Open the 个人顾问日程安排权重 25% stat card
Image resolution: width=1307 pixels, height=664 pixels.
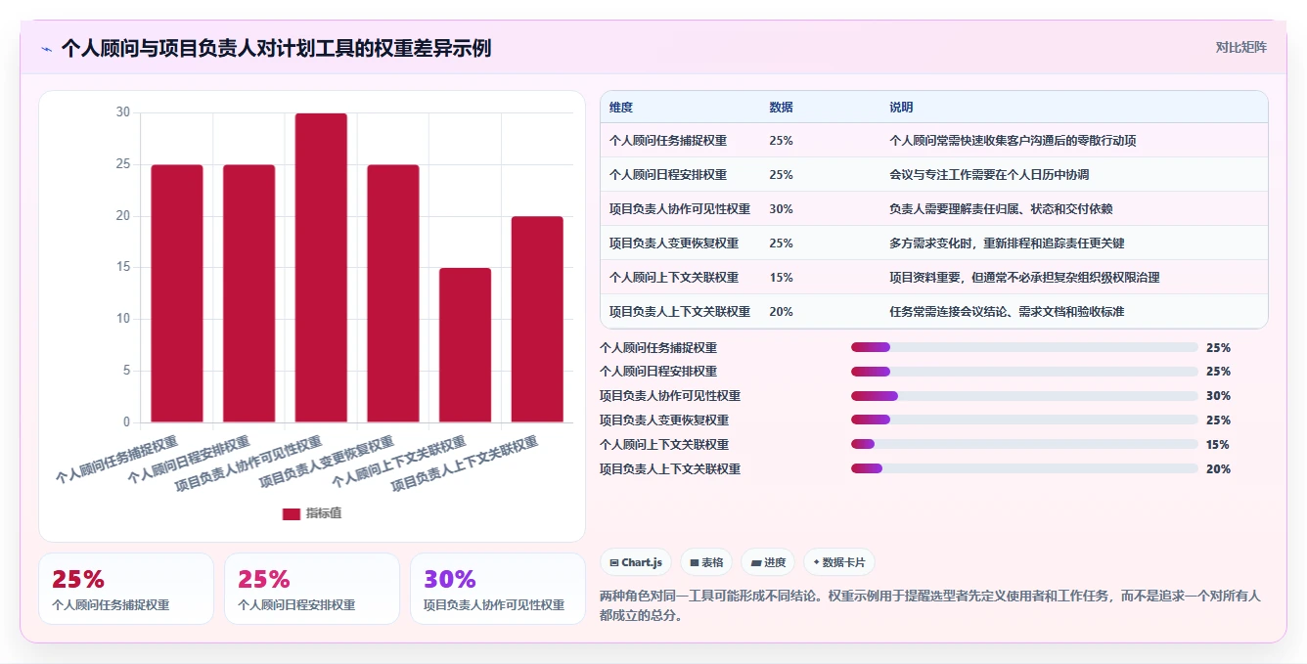[312, 589]
